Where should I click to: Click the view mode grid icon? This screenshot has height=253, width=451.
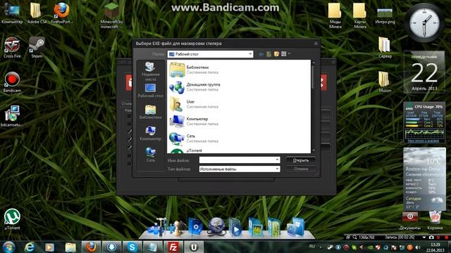pos(283,54)
